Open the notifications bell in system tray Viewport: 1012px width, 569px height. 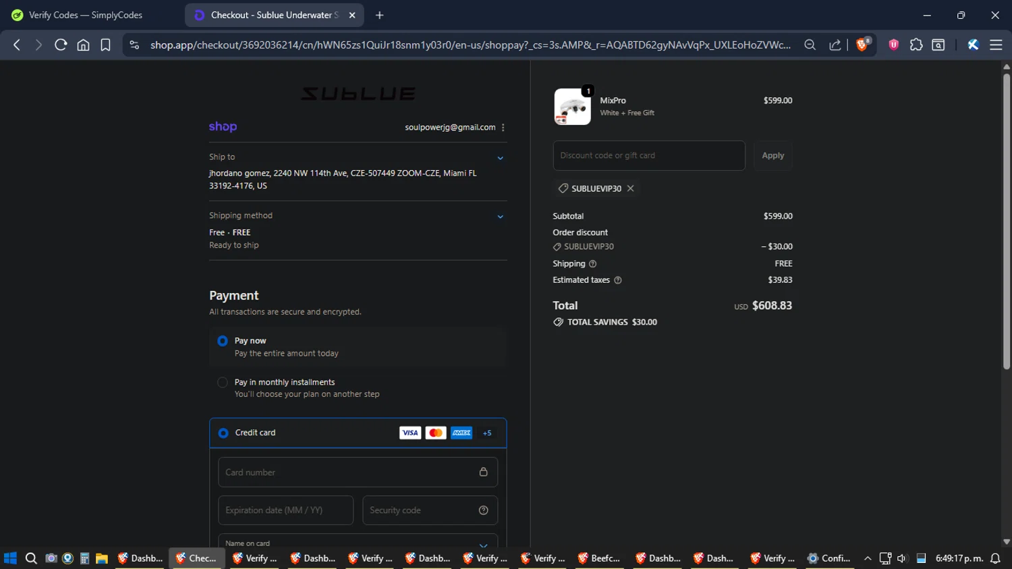[995, 558]
